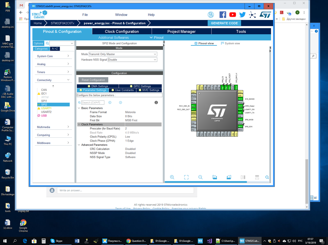
Task: Rotate the chip pinout clockwise
Action: pyautogui.click(x=215, y=177)
